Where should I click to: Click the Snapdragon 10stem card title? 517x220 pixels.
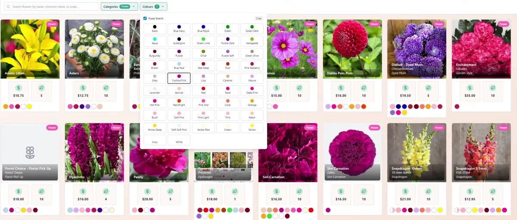click(x=407, y=169)
